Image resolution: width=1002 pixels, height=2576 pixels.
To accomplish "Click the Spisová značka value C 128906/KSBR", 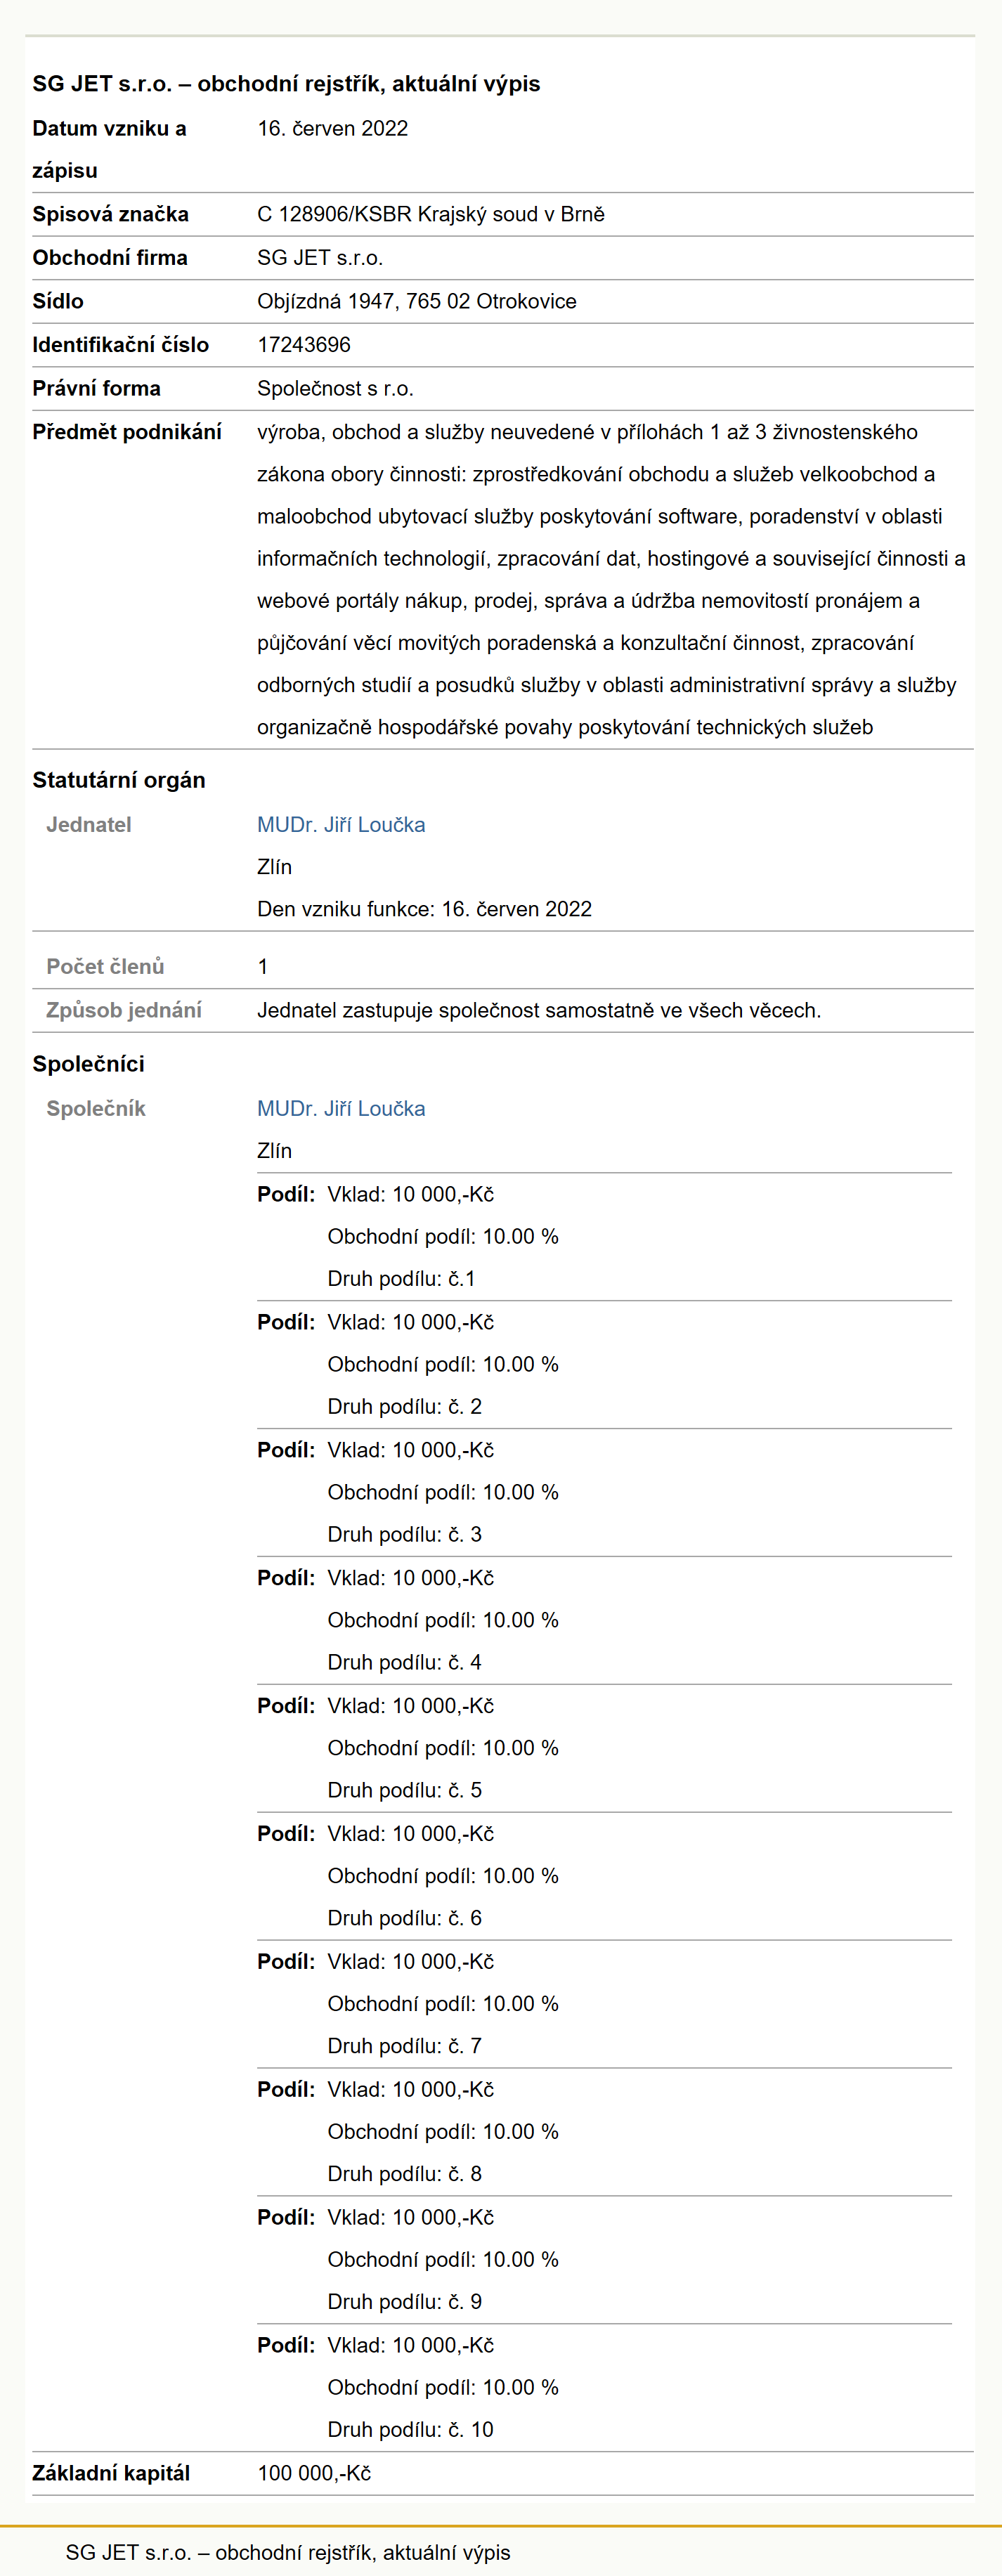I will coord(431,214).
